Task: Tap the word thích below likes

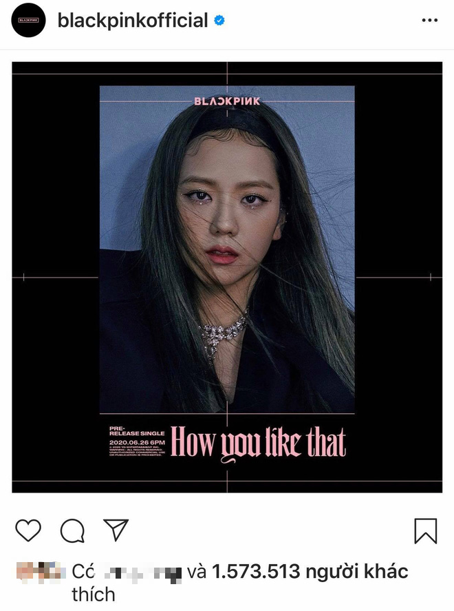Action: click(x=94, y=595)
